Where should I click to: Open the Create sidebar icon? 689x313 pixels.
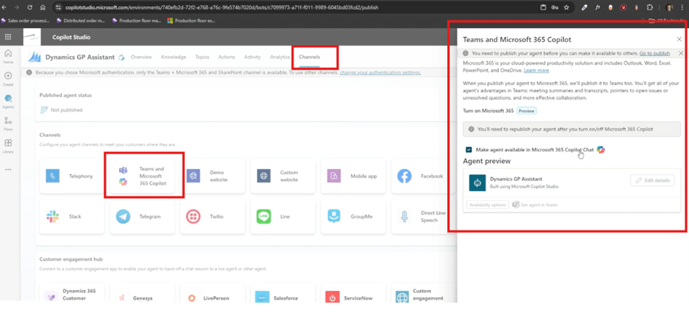point(8,78)
